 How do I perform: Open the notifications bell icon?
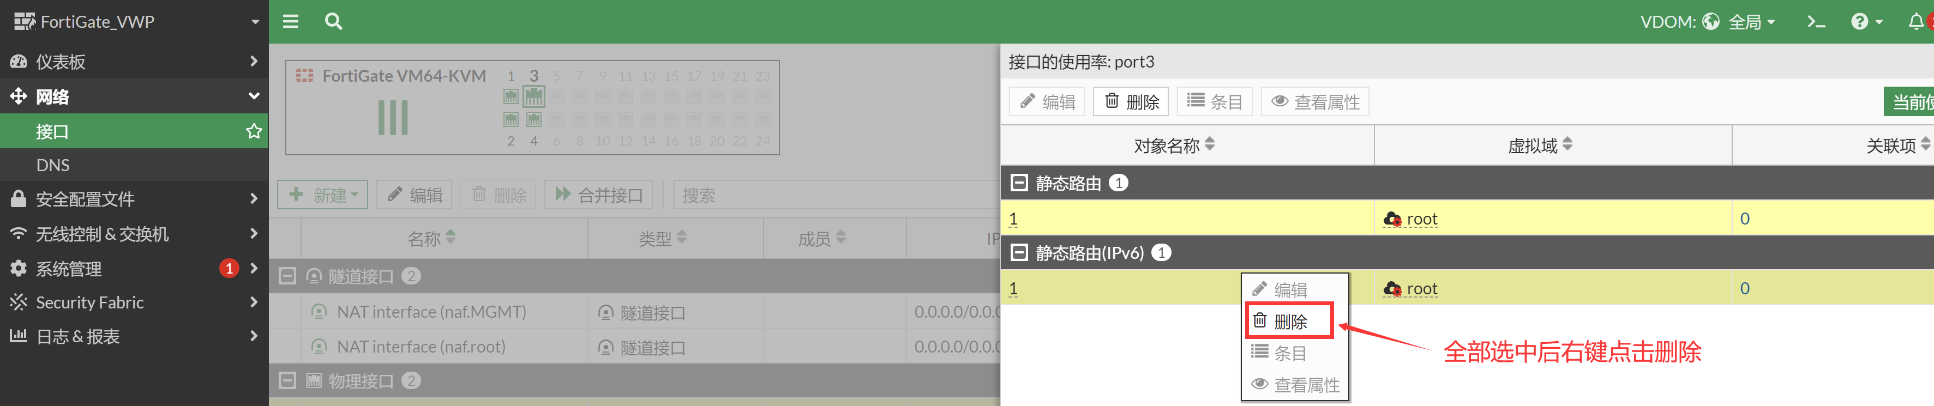(x=1917, y=22)
